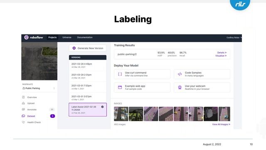Click Use your webcam card
Screen dimensions: 266x150
coord(202,87)
